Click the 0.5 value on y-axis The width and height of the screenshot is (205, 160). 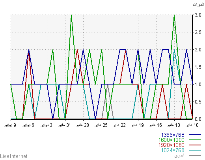pos(198,102)
